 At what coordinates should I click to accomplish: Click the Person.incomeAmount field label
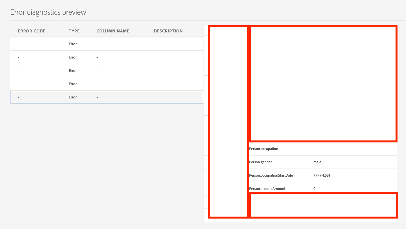(267, 189)
